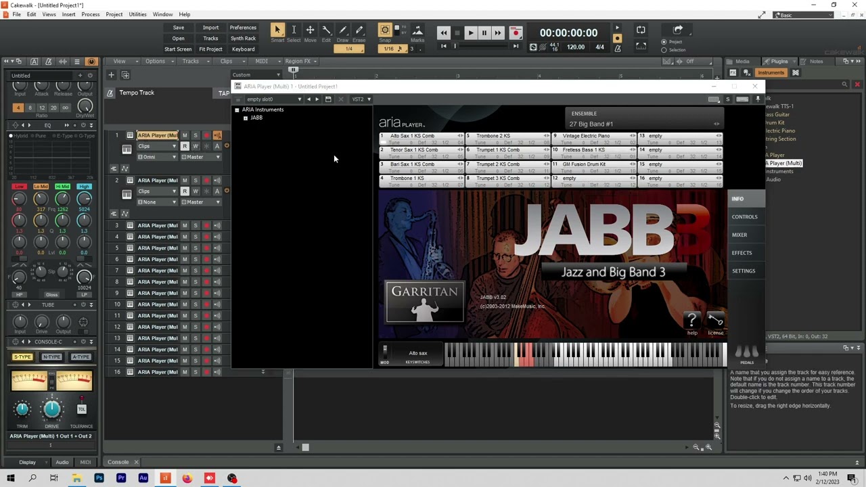Click the Save button
The height and width of the screenshot is (487, 866).
click(x=179, y=28)
